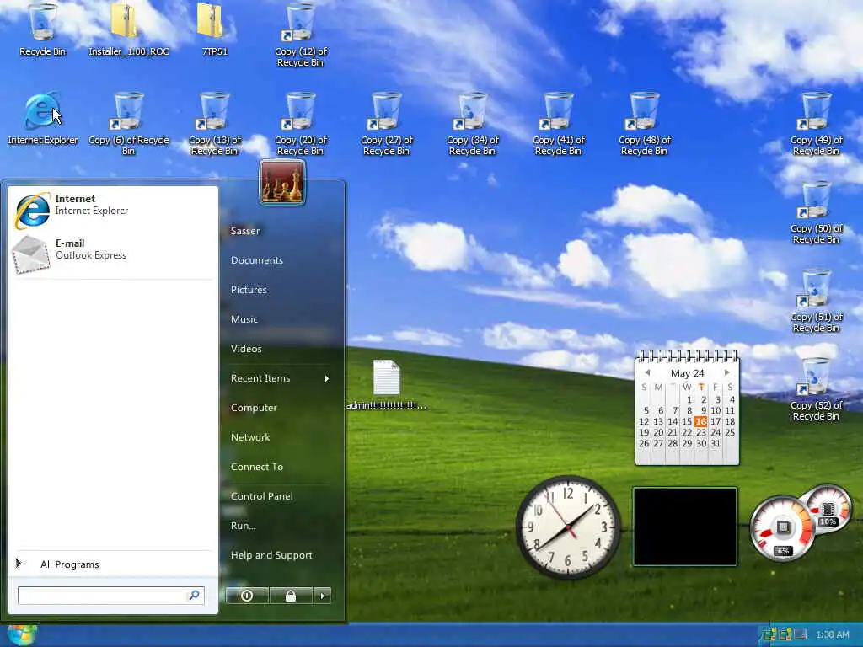863x647 pixels.
Task: Open Videos from the Start menu
Action: (x=246, y=349)
